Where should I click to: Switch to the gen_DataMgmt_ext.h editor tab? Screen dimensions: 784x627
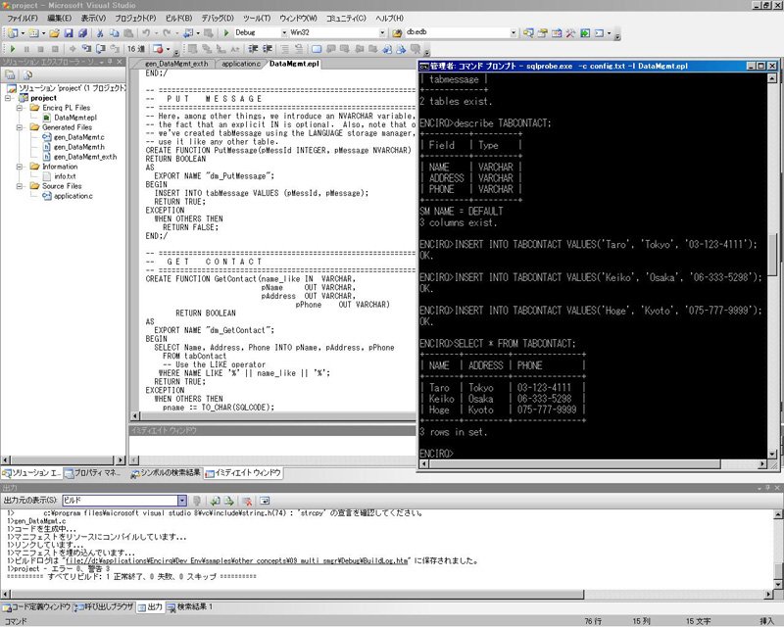click(x=176, y=64)
